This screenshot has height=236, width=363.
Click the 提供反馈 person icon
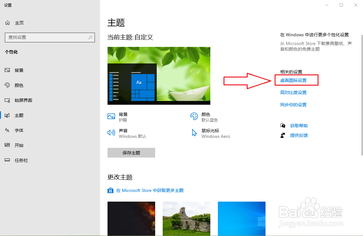tap(283, 135)
